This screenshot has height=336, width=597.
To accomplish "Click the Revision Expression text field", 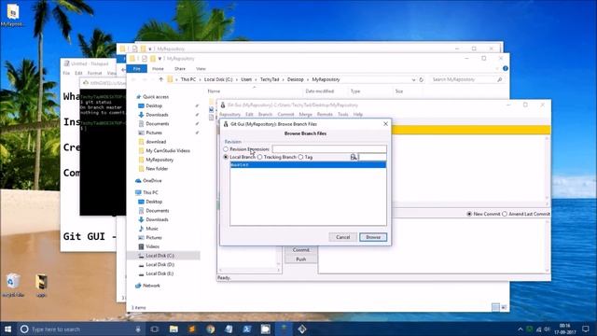I will [329, 149].
